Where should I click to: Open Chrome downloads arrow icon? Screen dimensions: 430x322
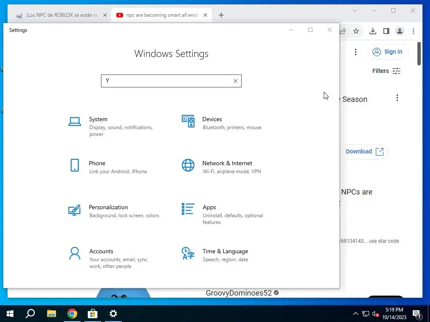pyautogui.click(x=373, y=31)
